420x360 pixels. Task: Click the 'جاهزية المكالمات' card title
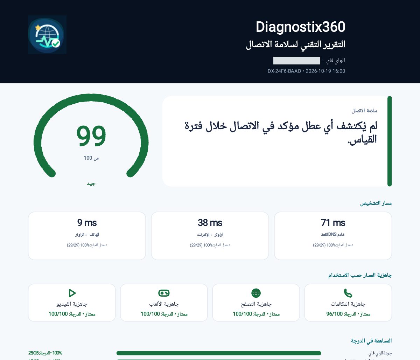click(x=348, y=304)
